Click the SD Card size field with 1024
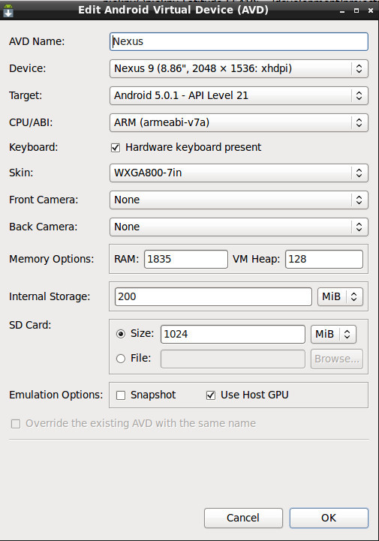Screen dimensions: 379x541 [x=233, y=334]
